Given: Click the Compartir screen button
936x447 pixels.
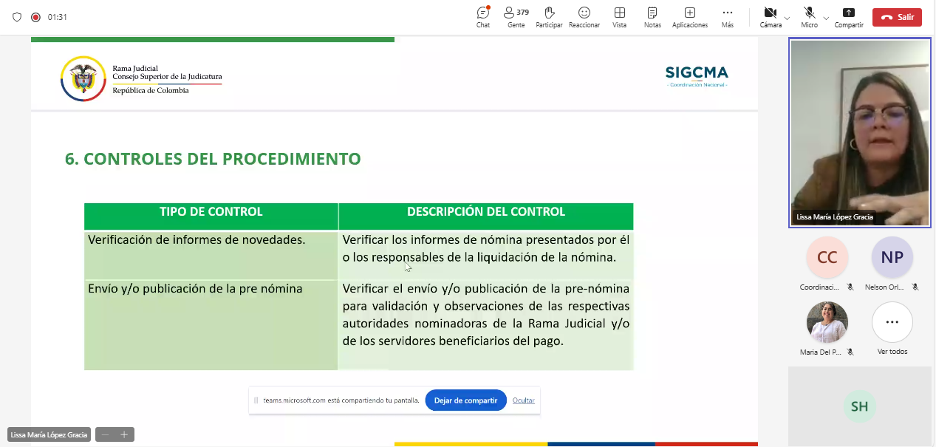Looking at the screenshot, I should (x=849, y=17).
